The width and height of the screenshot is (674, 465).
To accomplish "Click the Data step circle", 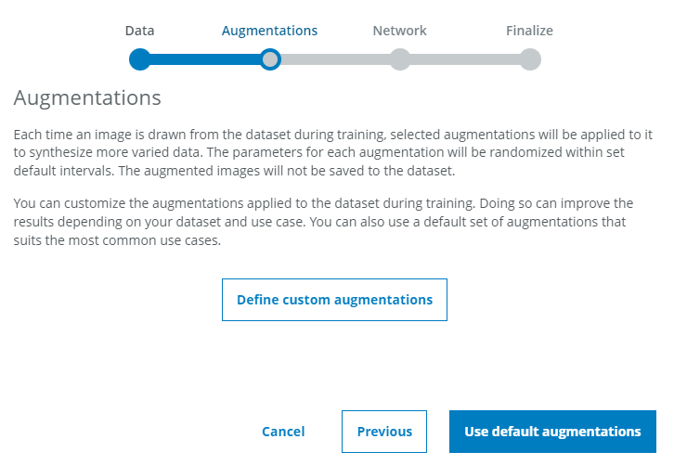I will [x=139, y=60].
